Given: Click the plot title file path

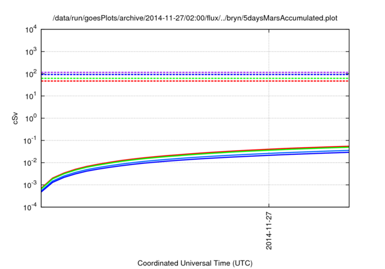Looking at the screenshot, I should 195,18.
